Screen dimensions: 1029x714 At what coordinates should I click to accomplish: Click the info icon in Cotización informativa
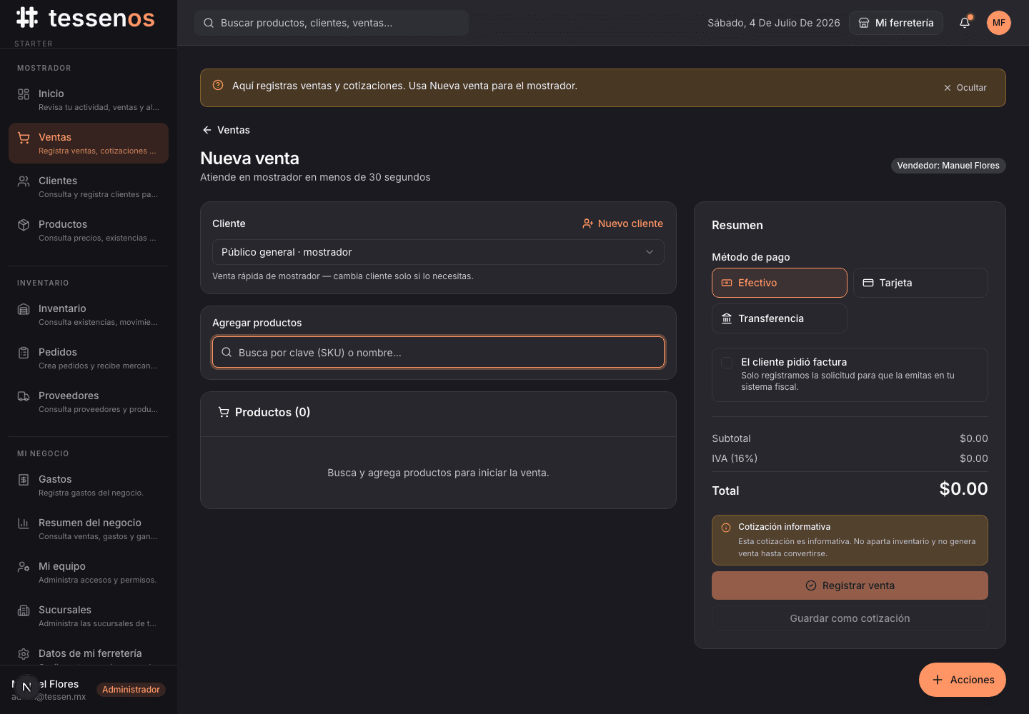pyautogui.click(x=726, y=528)
